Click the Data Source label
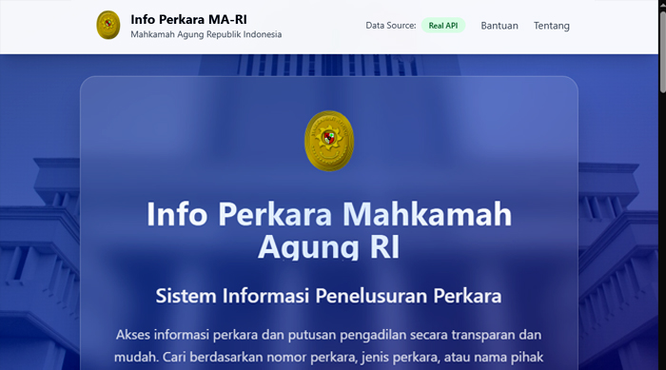Viewport: 666px width, 370px height. pos(391,26)
